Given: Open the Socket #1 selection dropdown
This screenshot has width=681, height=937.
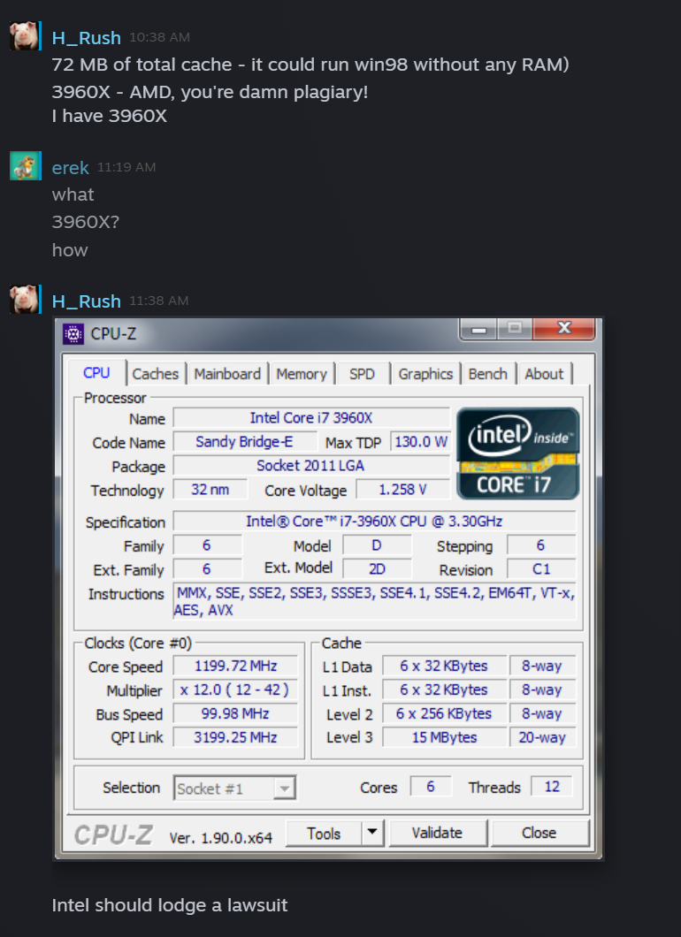Looking at the screenshot, I should (234, 788).
